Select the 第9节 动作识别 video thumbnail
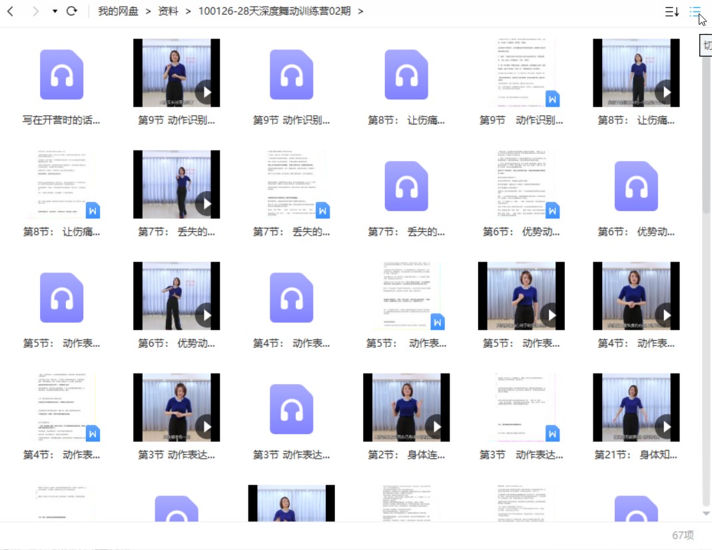Screen dimensions: 712x550 click(x=177, y=73)
